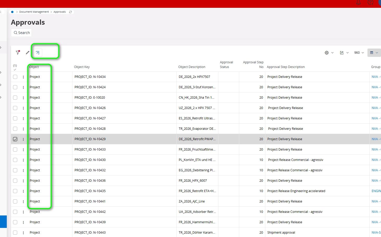This screenshot has height=237, width=381.
Task: Tick checkbox for row N-10433
Action: tap(15, 150)
